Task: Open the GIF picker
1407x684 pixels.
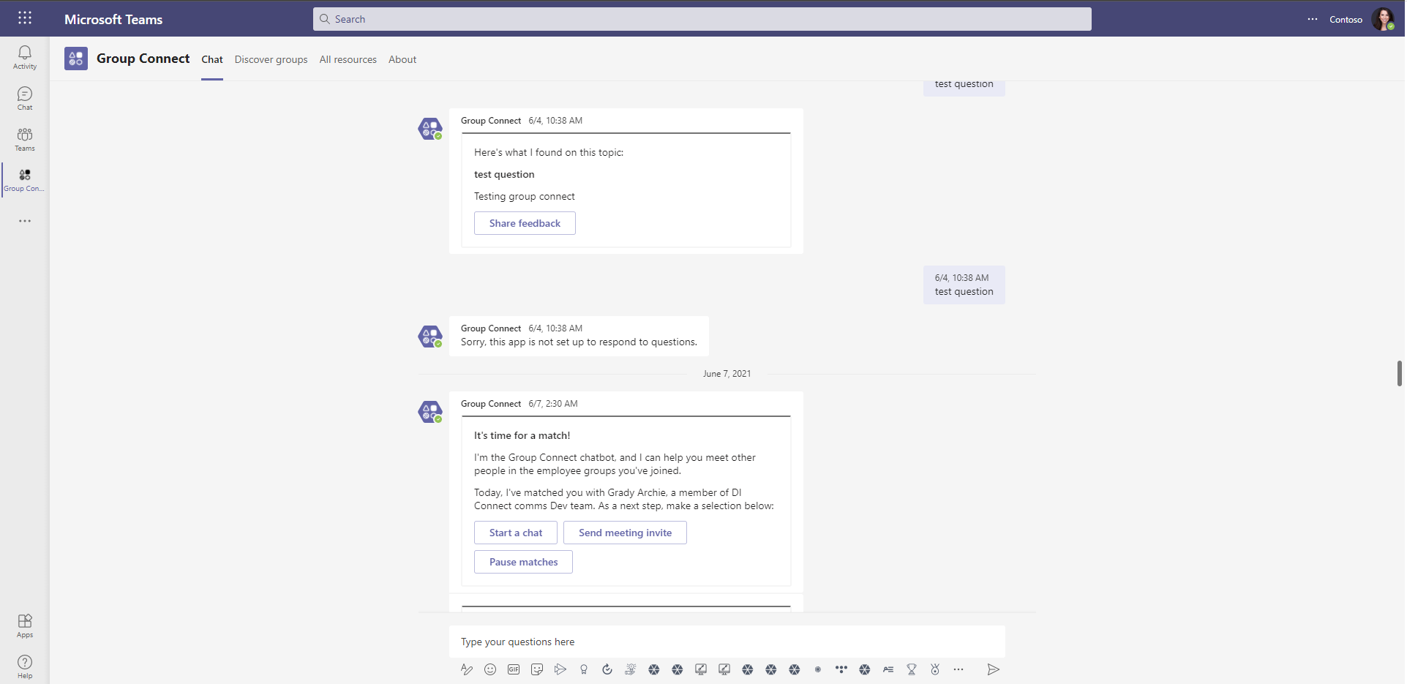Action: point(514,669)
